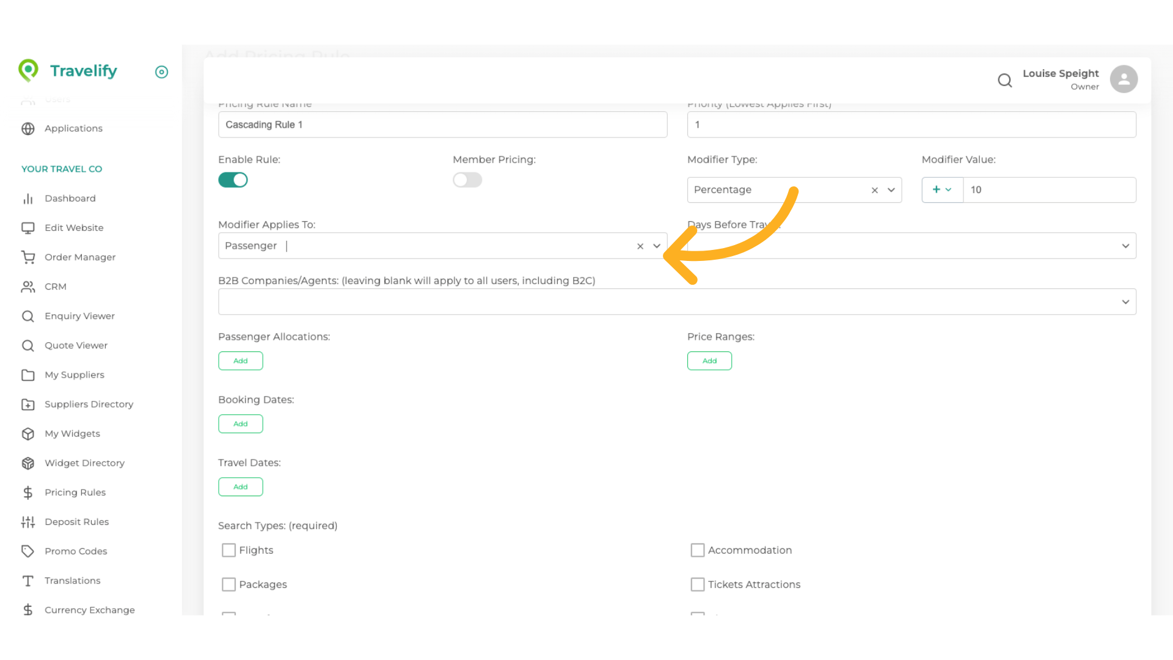This screenshot has height=660, width=1173.
Task: Click the sidebar collapse target icon
Action: pos(161,72)
